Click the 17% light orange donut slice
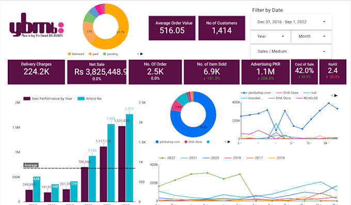The height and width of the screenshot is (205, 351). coord(89,32)
